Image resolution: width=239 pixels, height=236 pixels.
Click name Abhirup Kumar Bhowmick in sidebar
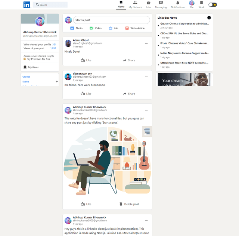click(40, 32)
